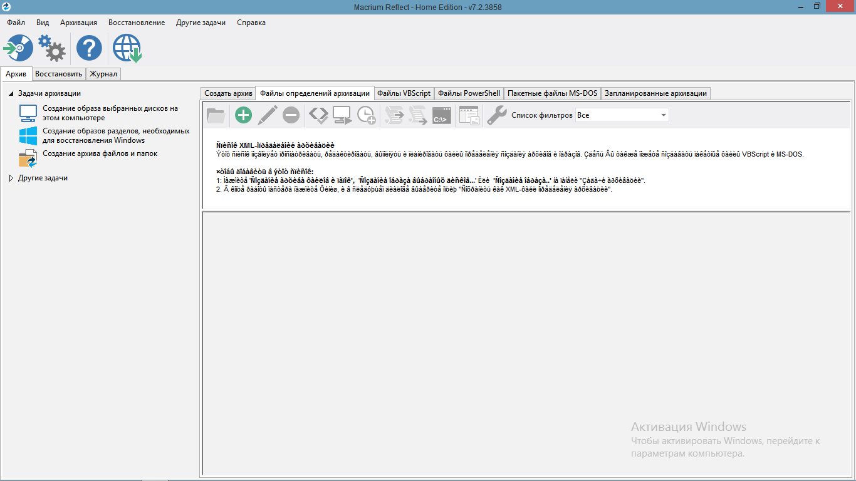
Task: Expand the Другие задачи section
Action: pyautogui.click(x=11, y=178)
